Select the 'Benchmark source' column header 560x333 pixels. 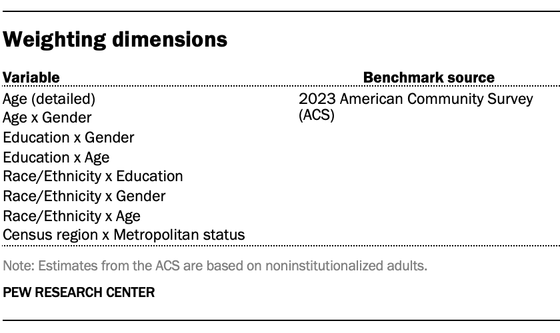coord(429,77)
